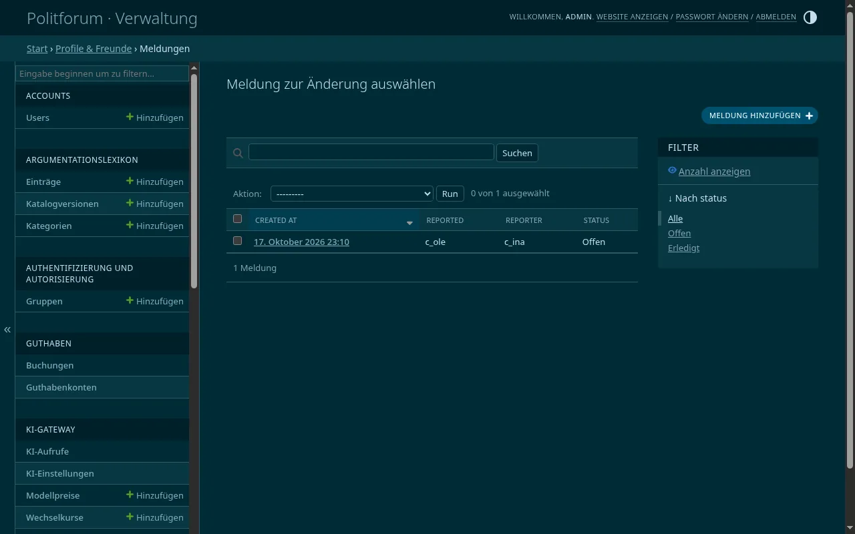Click the plus icon beside Kategorien
The image size is (855, 534).
click(130, 225)
